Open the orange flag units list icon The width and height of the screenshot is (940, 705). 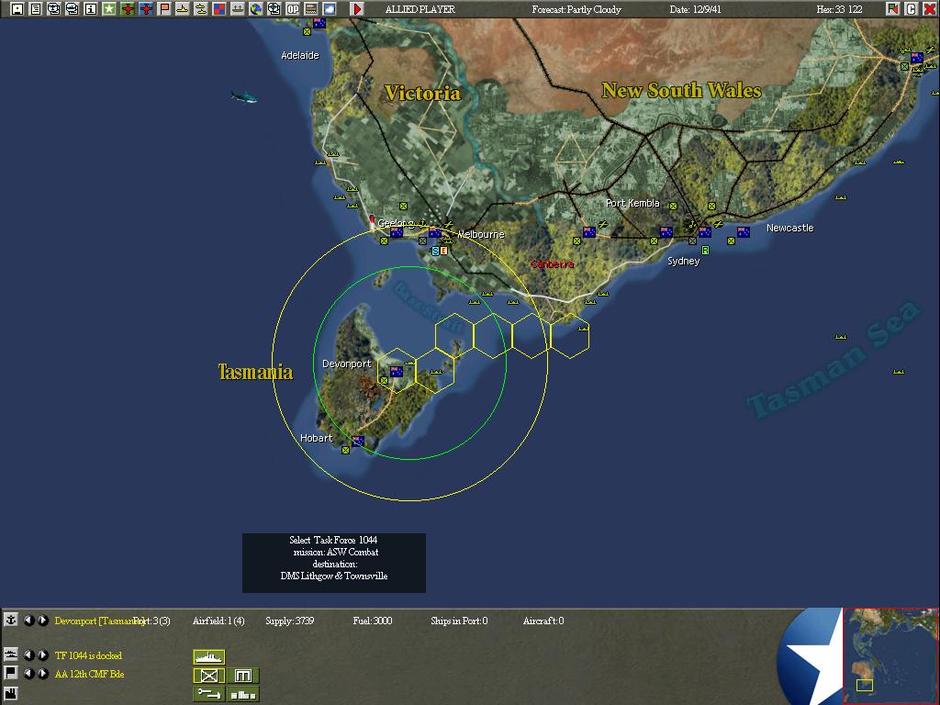164,9
